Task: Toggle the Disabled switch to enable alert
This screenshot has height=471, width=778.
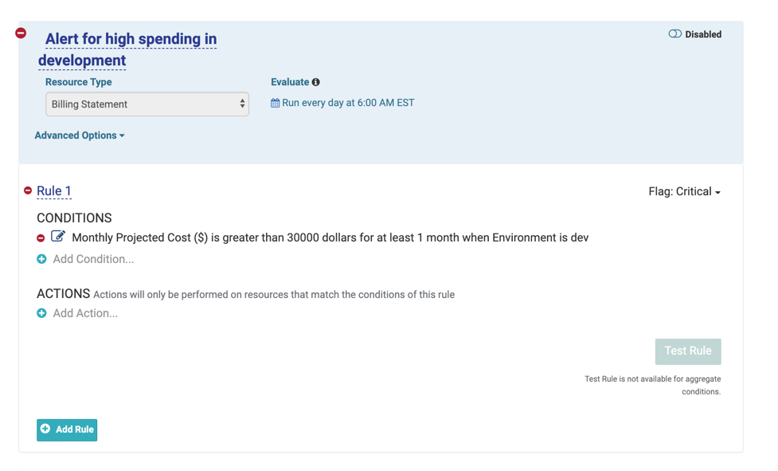Action: [674, 34]
